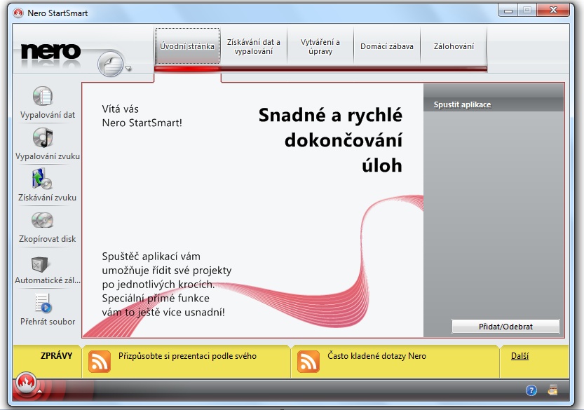Click the Vítá vás Nero StartSmart! greeting text
Image resolution: width=584 pixels, height=410 pixels.
tap(142, 116)
